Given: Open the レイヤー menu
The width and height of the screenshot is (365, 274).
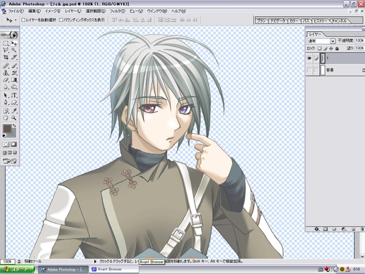Looking at the screenshot, I should [x=73, y=11].
